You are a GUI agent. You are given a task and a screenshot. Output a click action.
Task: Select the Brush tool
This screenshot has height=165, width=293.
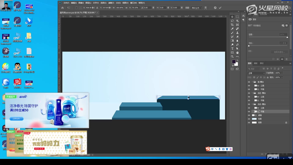(232, 33)
